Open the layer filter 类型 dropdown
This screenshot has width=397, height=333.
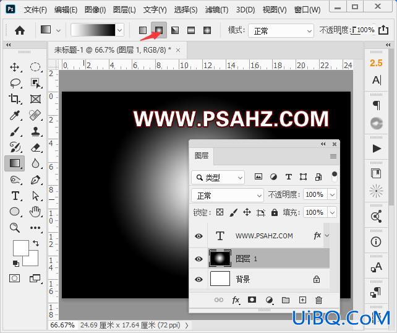coord(218,178)
